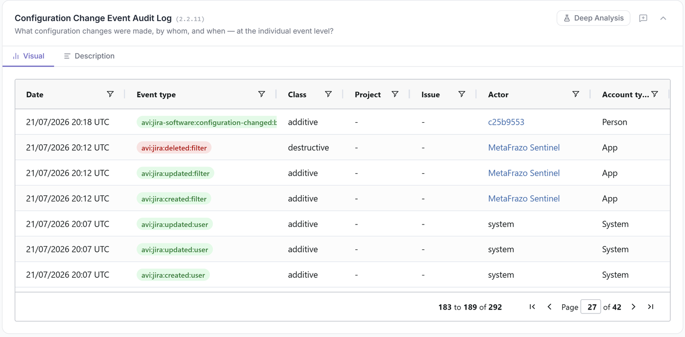Sort by the Actor column header

coord(498,94)
